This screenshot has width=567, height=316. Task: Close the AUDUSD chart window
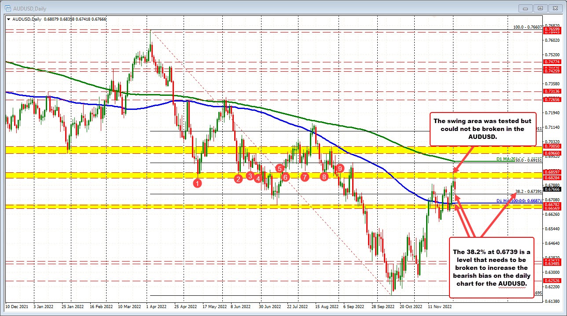(556, 7)
